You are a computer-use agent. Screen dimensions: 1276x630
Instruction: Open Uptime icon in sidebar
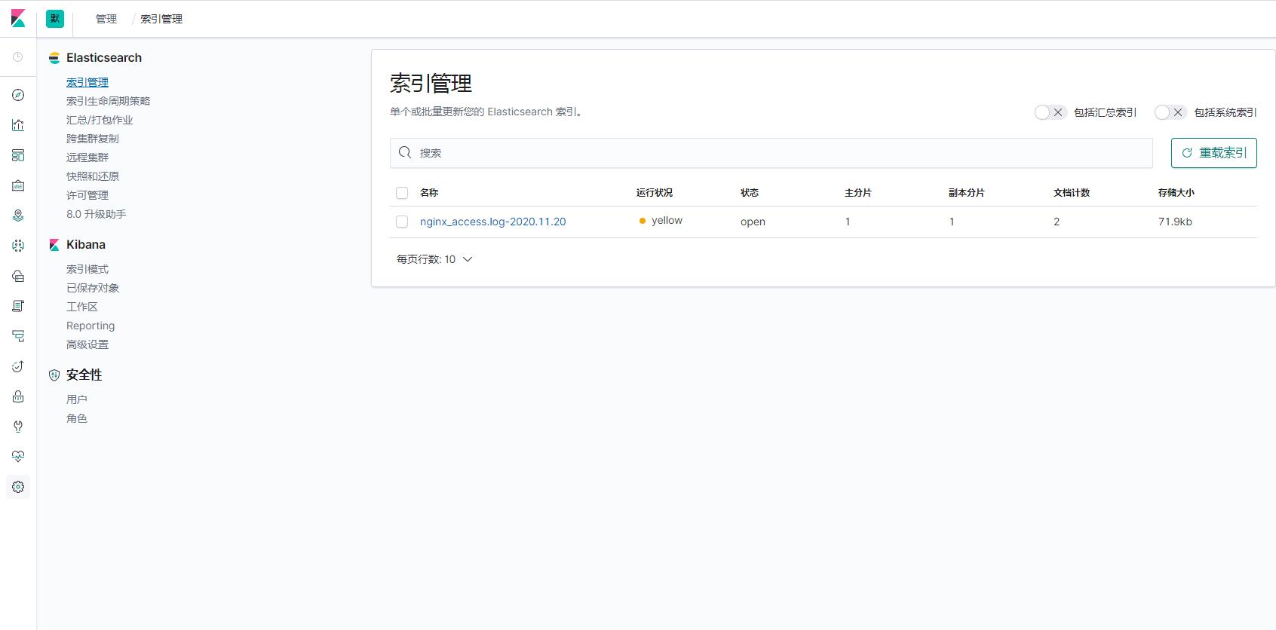[18, 366]
